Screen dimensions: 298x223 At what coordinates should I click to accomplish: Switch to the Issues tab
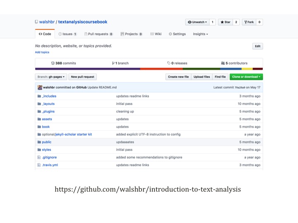[67, 34]
